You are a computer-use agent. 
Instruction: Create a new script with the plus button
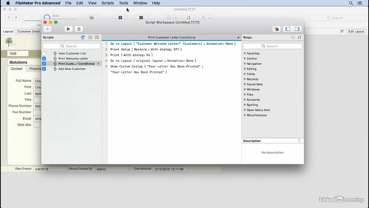48,29
